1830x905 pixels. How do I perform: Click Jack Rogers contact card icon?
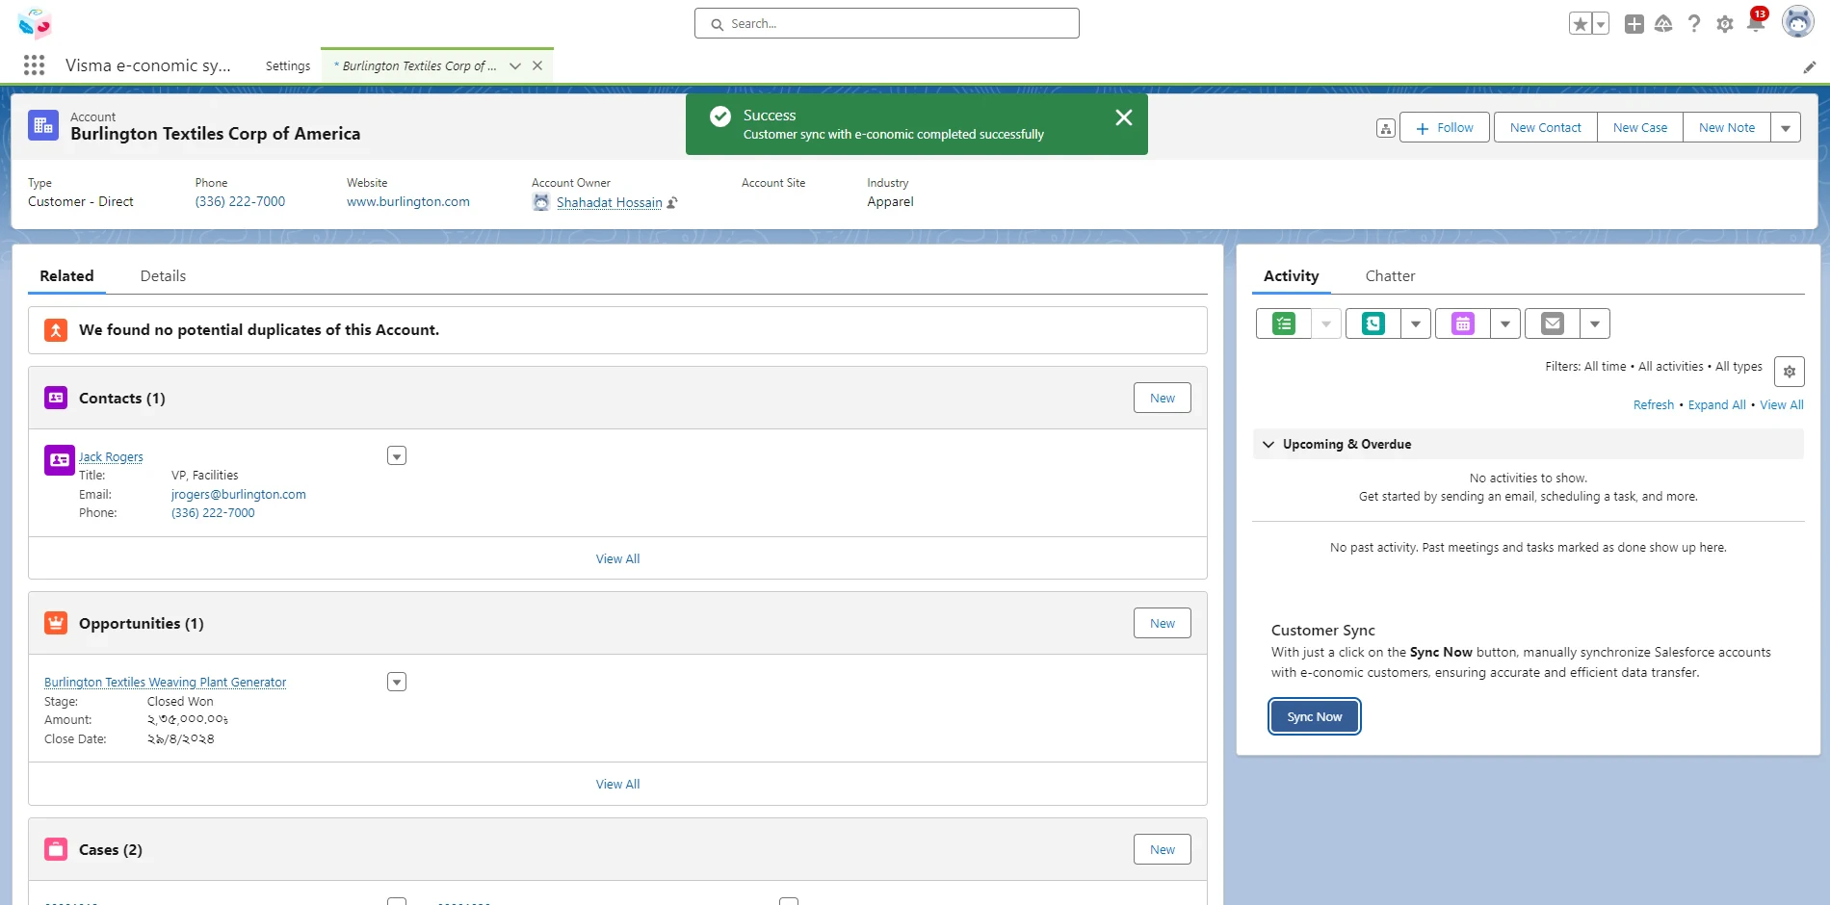pyautogui.click(x=60, y=459)
